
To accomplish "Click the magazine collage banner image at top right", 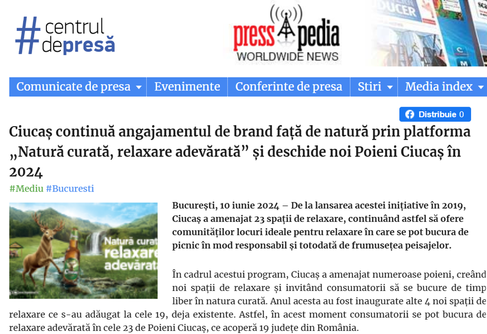I will [429, 33].
